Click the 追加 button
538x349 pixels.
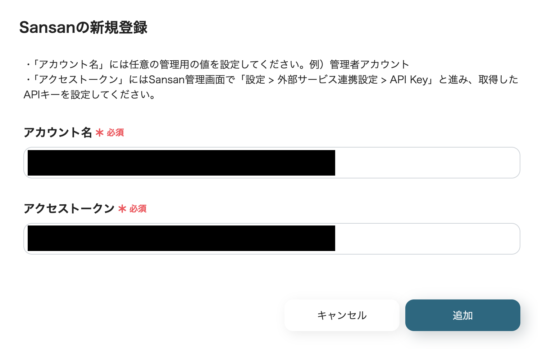462,315
